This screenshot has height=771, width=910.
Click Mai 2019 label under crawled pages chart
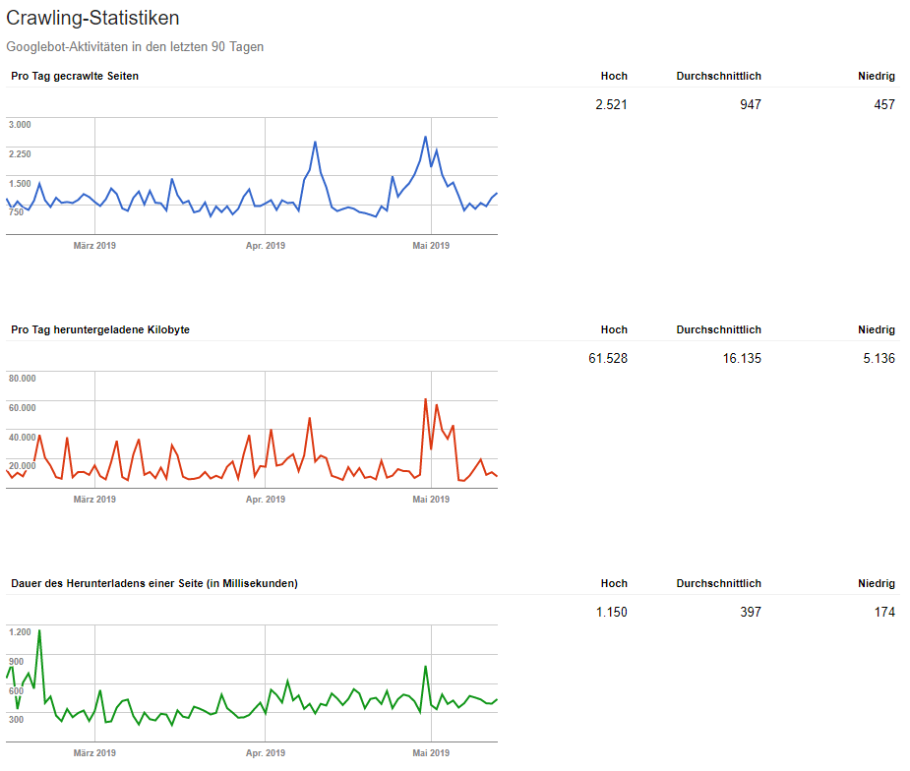431,246
